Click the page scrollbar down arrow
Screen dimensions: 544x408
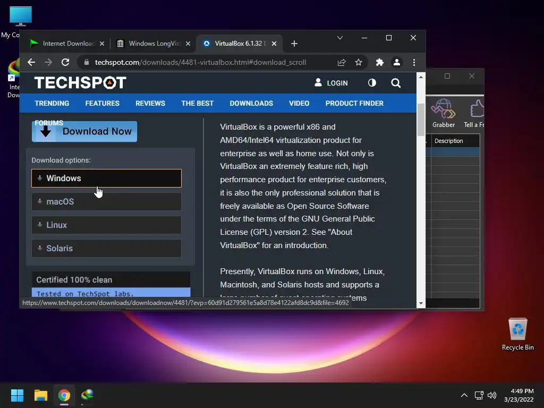click(421, 303)
